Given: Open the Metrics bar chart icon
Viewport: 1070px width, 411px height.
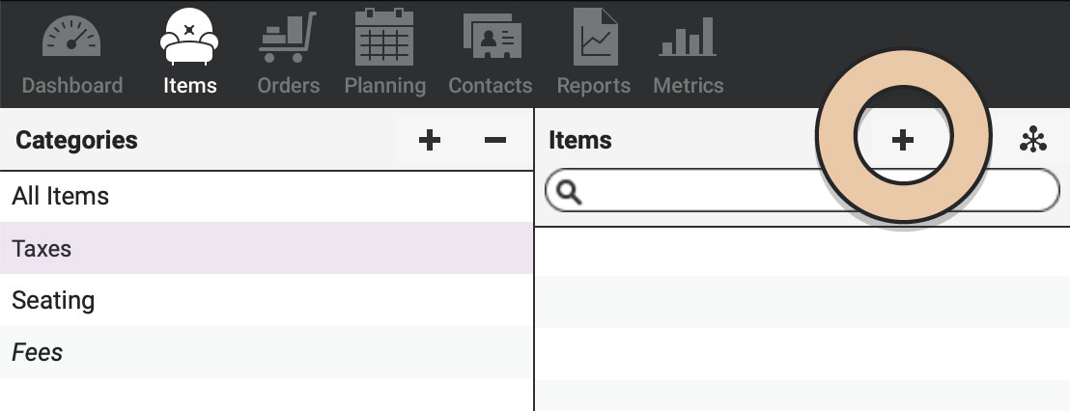Looking at the screenshot, I should [x=688, y=37].
